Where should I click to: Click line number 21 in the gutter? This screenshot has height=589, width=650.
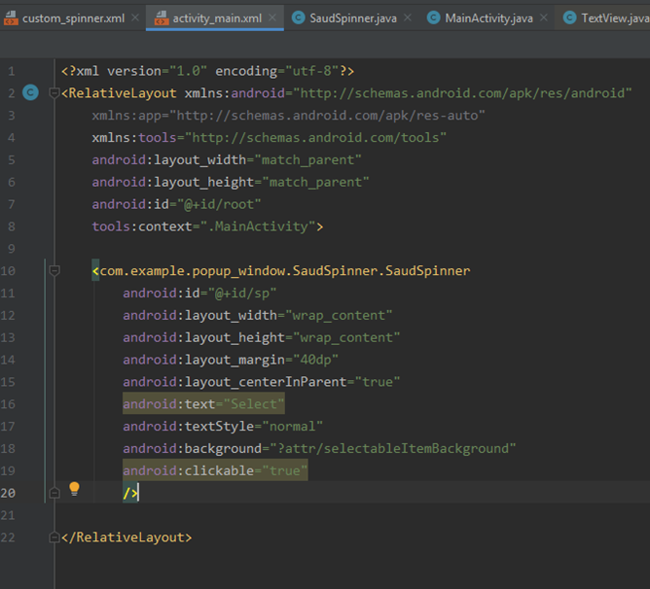(8, 515)
